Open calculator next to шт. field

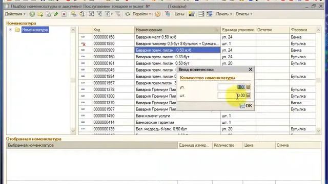coord(248,96)
